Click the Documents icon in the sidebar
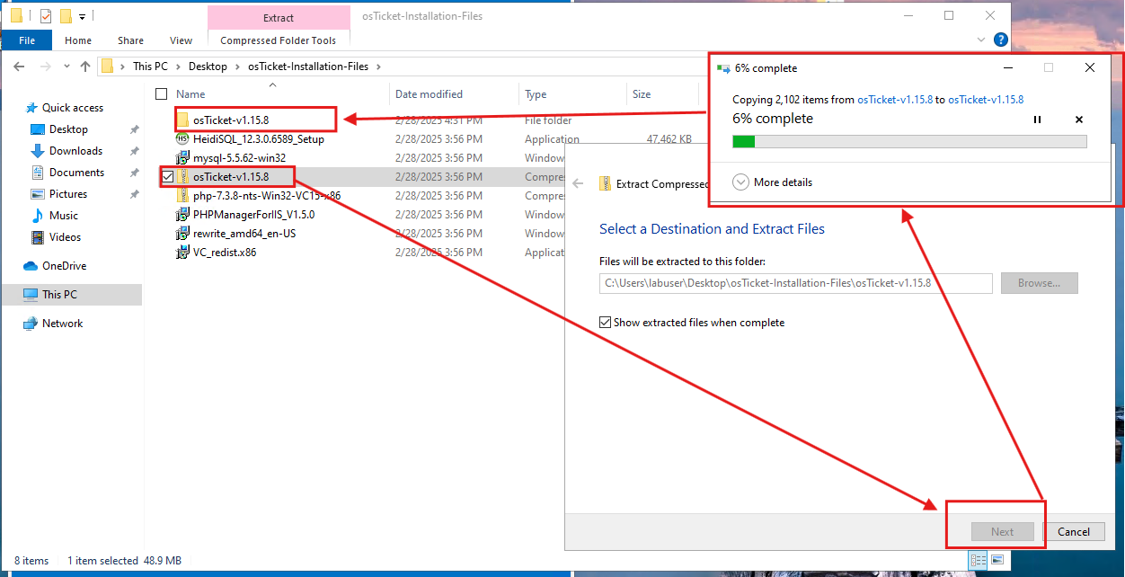This screenshot has width=1125, height=577. pyautogui.click(x=38, y=173)
